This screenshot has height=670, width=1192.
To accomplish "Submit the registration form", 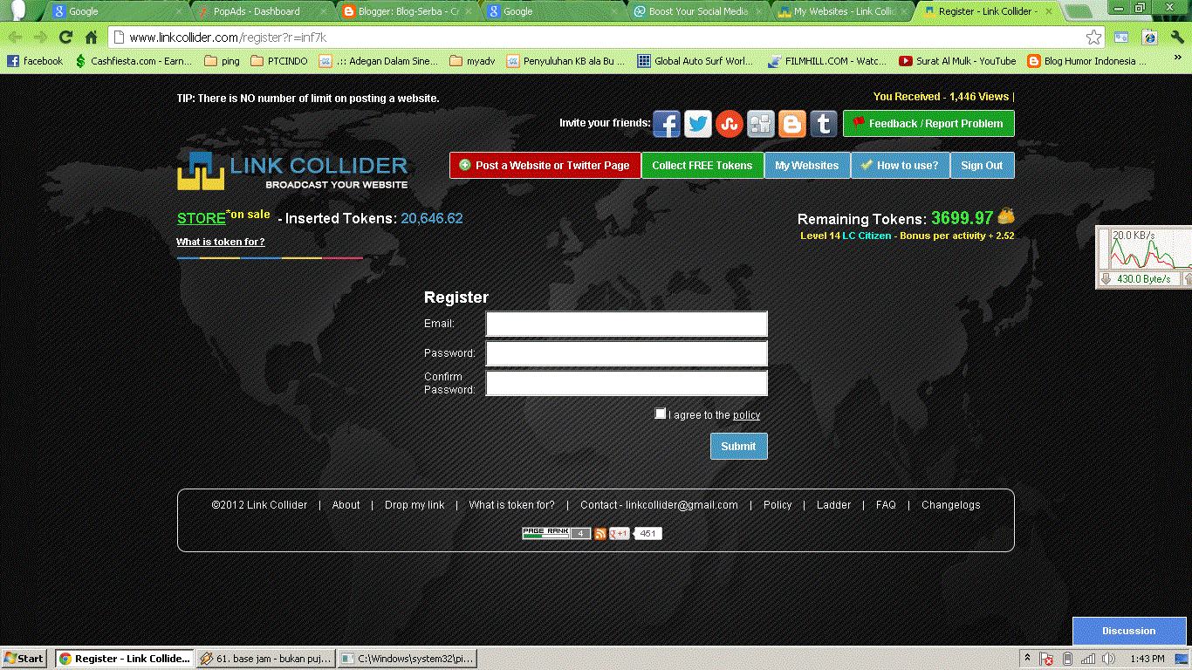I will pyautogui.click(x=739, y=446).
